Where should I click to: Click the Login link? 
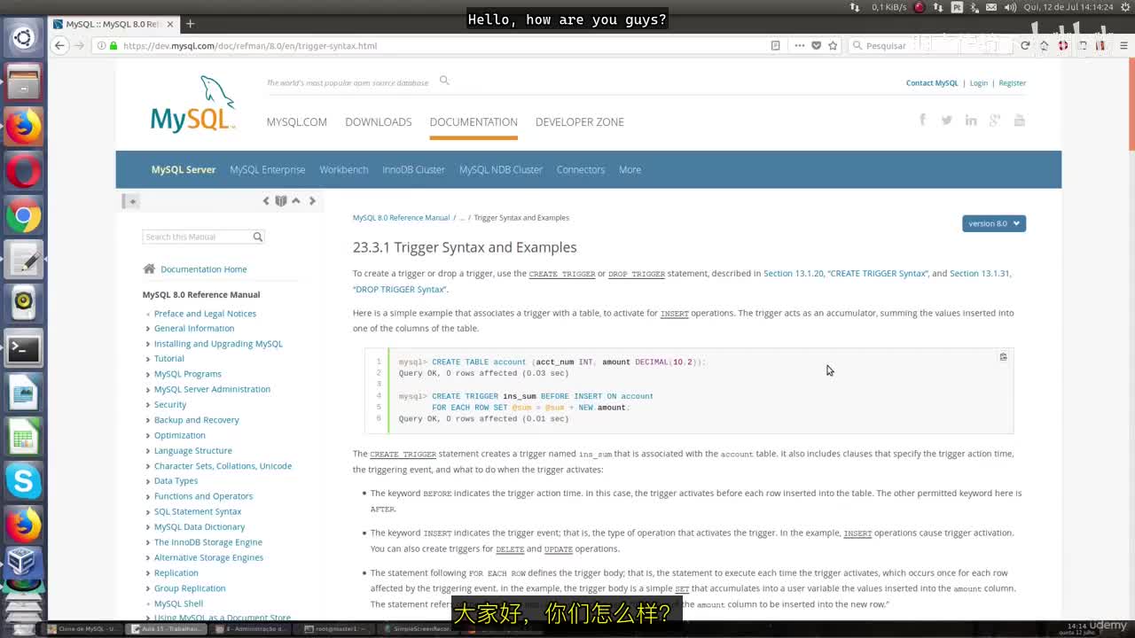(979, 83)
